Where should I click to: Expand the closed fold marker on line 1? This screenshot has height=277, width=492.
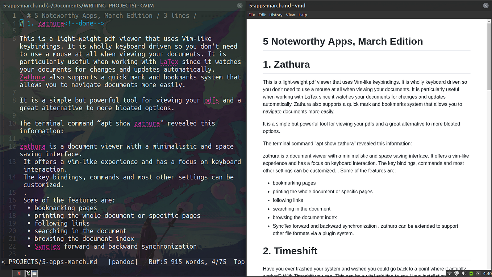coord(3,15)
